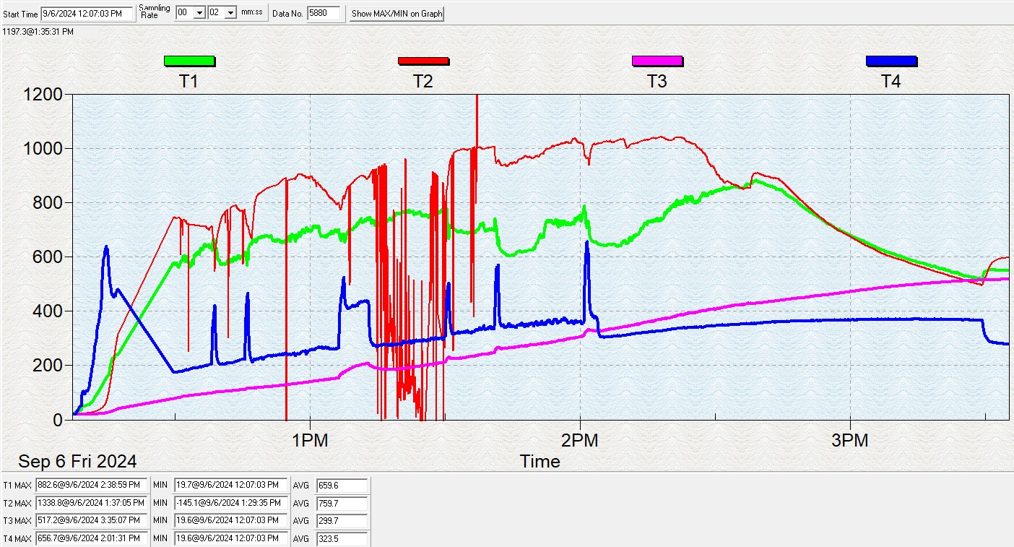Click the Start Time input field
1014x547 pixels.
pos(87,13)
